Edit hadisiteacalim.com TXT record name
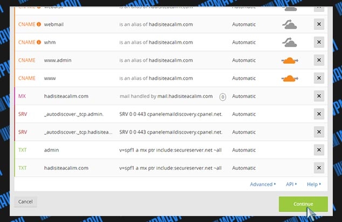Screen dimensions: 342x222 click(66, 168)
